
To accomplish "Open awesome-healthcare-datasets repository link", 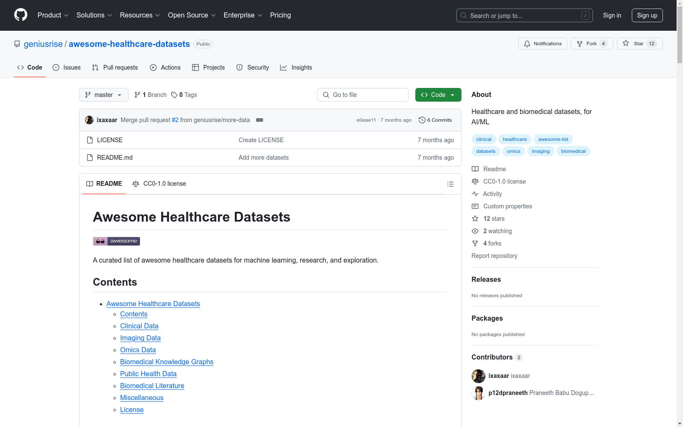I will click(x=129, y=44).
